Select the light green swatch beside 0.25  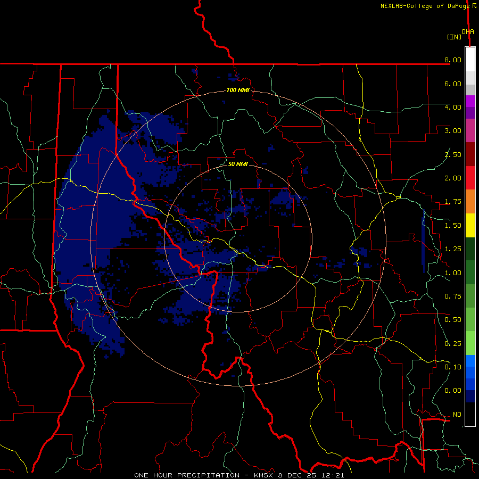[470, 343]
